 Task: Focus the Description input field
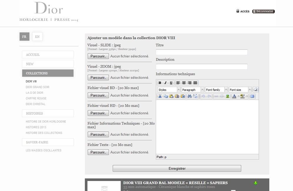click(x=202, y=67)
